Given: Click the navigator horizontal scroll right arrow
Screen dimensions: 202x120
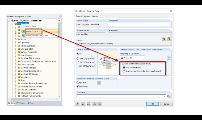Looking at the screenshot, I should (x=56, y=99).
